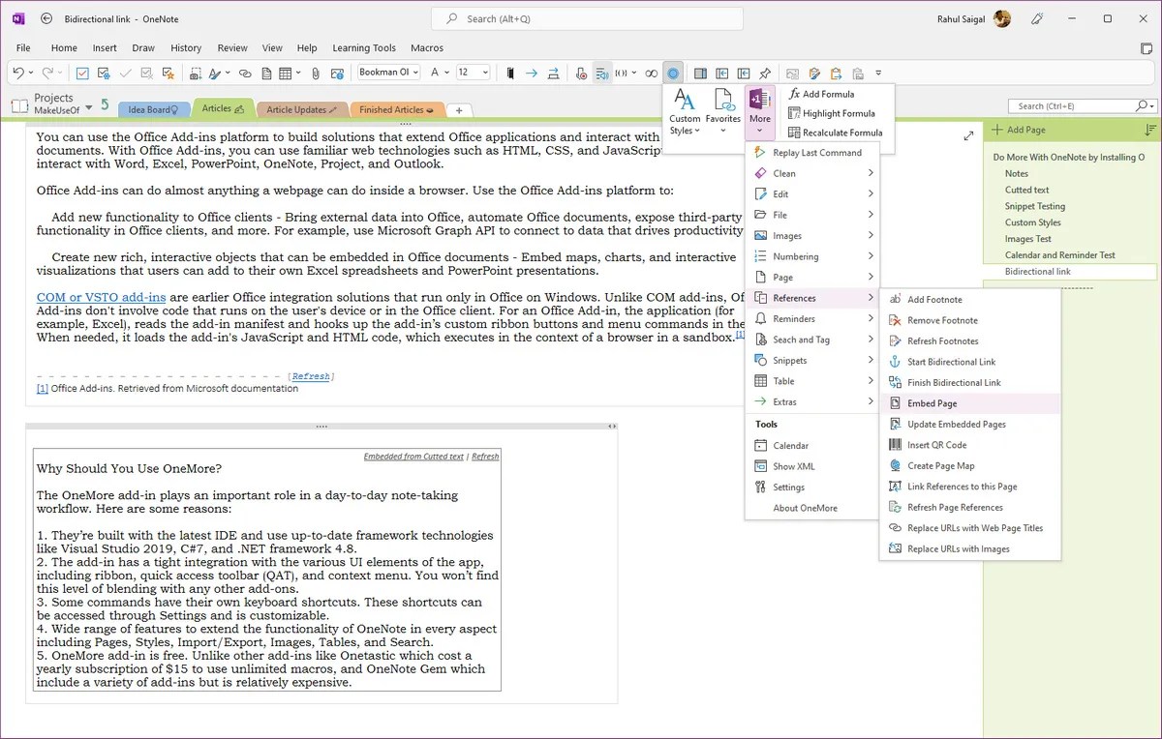The height and width of the screenshot is (739, 1162).
Task: Click the Refresh link in the embedded page
Action: 484,456
